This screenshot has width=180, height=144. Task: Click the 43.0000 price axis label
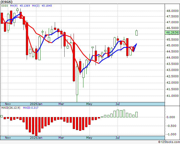(x=172, y=70)
